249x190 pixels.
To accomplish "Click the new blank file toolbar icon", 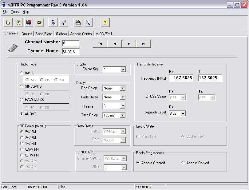I will (8, 22).
